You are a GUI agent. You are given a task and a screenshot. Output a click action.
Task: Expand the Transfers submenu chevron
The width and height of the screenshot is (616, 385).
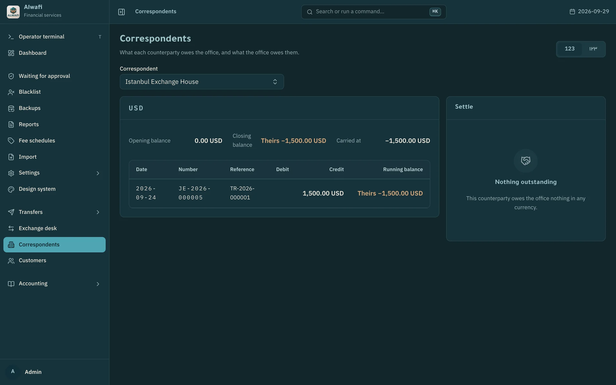98,212
